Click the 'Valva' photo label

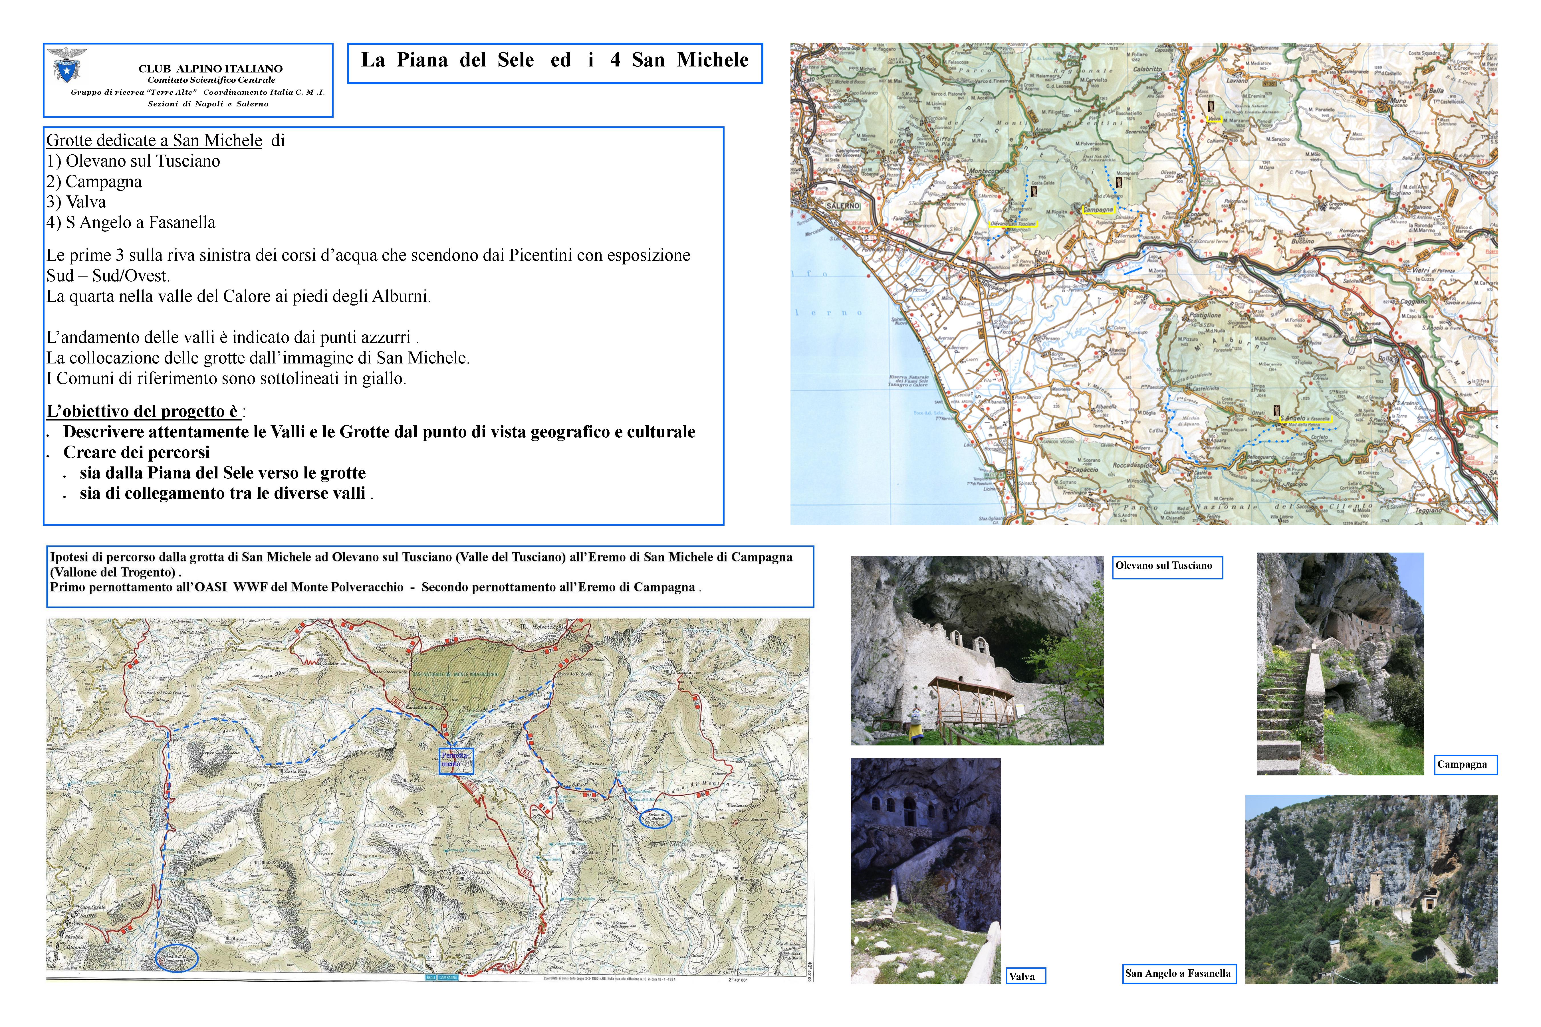click(x=1026, y=976)
